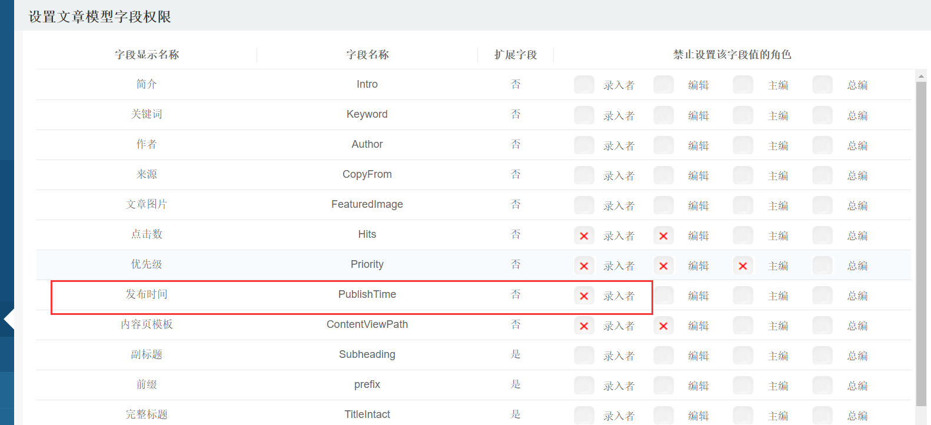Viewport: 931px width, 425px height.
Task: Check 编辑 box in CopyFrom row
Action: coord(663,175)
